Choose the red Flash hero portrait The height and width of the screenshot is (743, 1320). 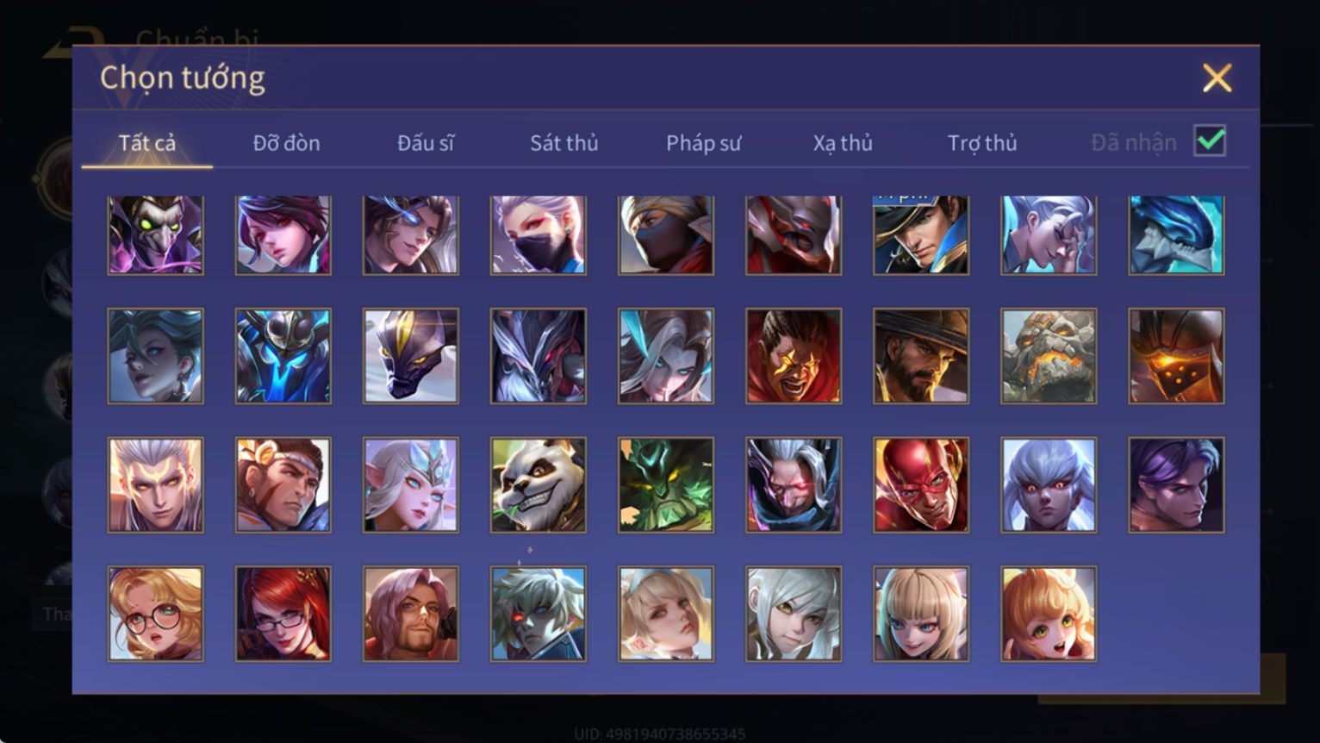(921, 484)
